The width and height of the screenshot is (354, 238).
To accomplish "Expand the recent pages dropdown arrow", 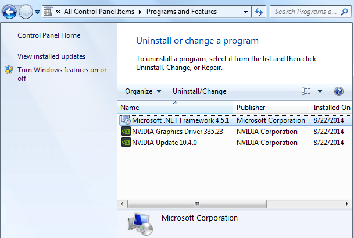I will click(x=37, y=12).
